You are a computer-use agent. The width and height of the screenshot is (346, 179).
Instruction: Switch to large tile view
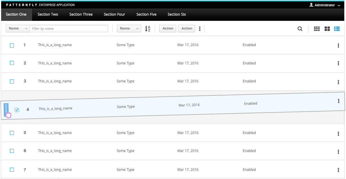click(x=327, y=29)
